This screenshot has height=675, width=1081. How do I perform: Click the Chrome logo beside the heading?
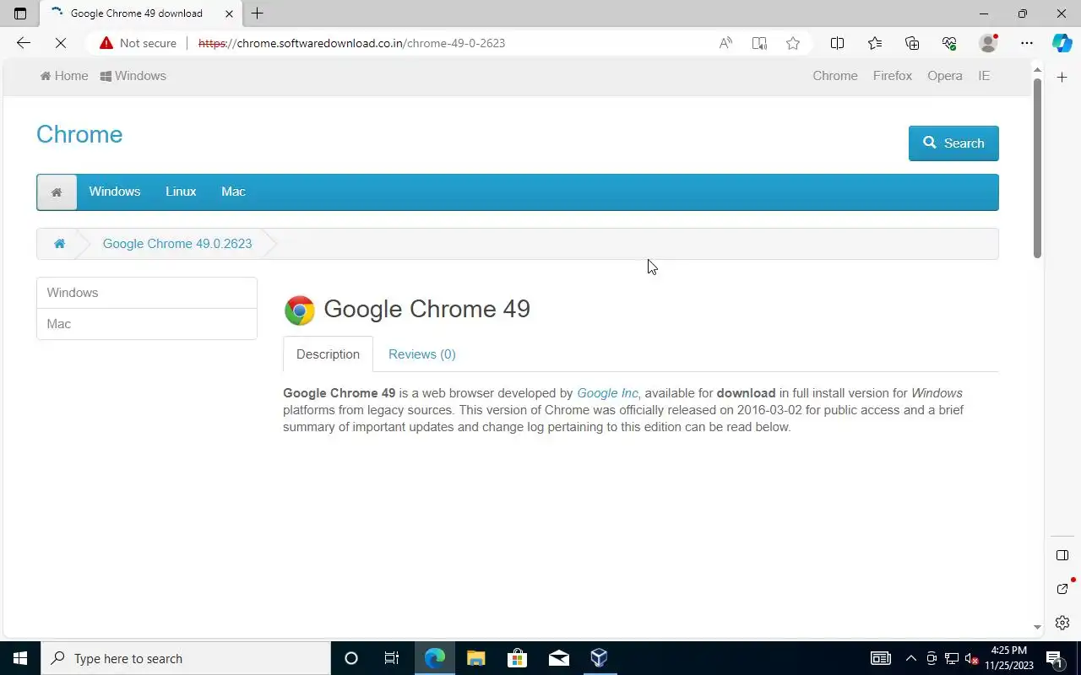pos(300,310)
